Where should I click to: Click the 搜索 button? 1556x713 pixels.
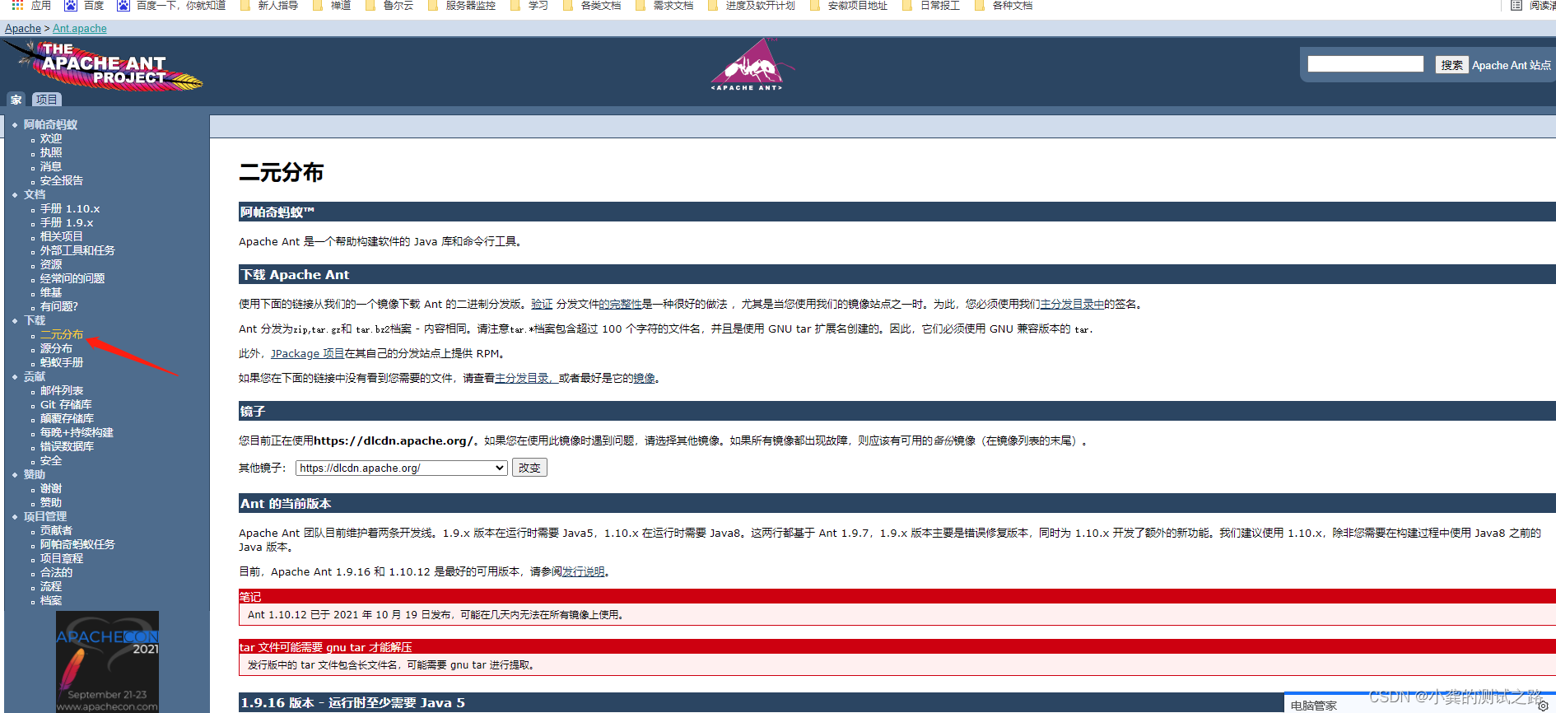[x=1451, y=65]
